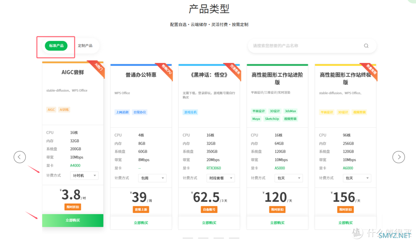This screenshot has height=243, width=416.
Task: Click 立即购买 for 高性能图形工作站进阶版
Action: (277, 223)
